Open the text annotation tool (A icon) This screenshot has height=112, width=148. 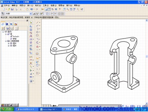coord(31,81)
